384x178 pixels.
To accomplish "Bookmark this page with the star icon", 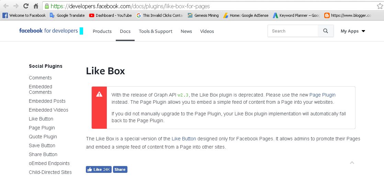I will pyautogui.click(x=380, y=6).
